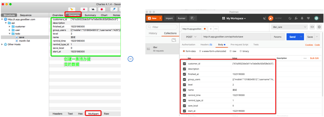324x117 pixels.
Task: Expand the user folder in Charles tree
Action: pyautogui.click(x=9, y=30)
